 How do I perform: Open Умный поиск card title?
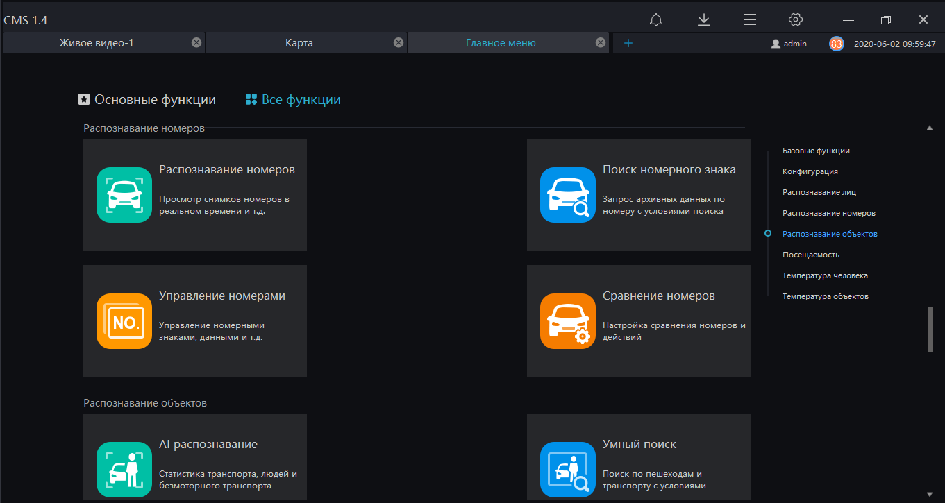639,444
